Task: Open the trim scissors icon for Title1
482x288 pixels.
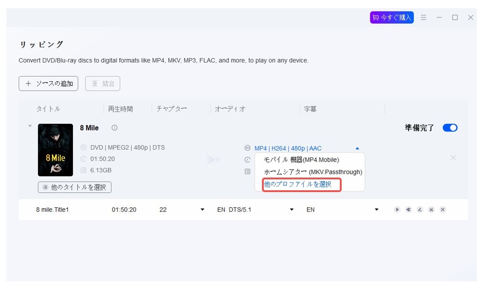Action: point(431,210)
